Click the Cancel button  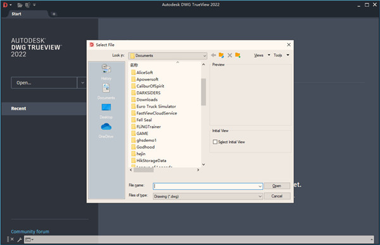click(x=277, y=196)
